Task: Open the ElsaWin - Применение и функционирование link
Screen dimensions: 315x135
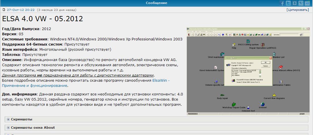Action: [86, 83]
